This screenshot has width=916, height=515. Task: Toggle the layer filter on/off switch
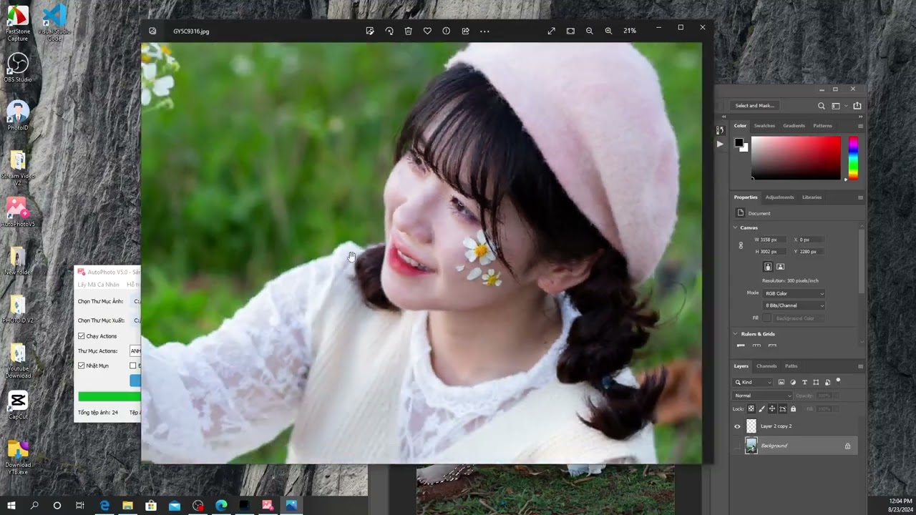click(839, 381)
